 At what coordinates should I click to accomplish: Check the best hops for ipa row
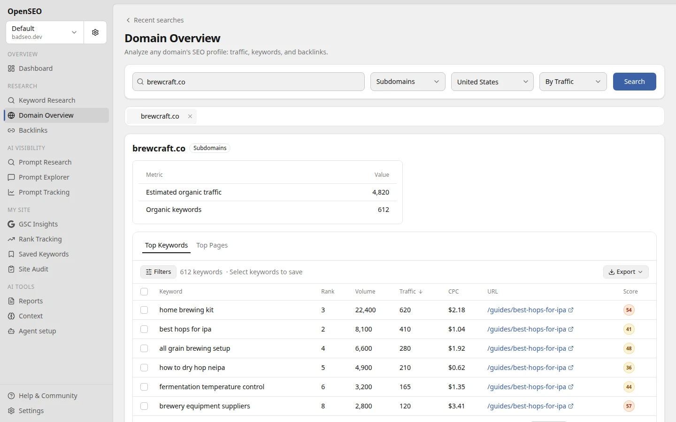(144, 329)
